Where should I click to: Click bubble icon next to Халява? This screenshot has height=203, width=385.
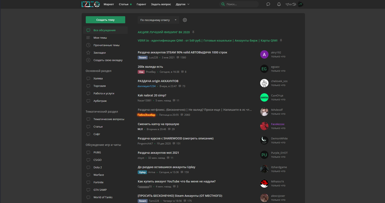click(88, 79)
